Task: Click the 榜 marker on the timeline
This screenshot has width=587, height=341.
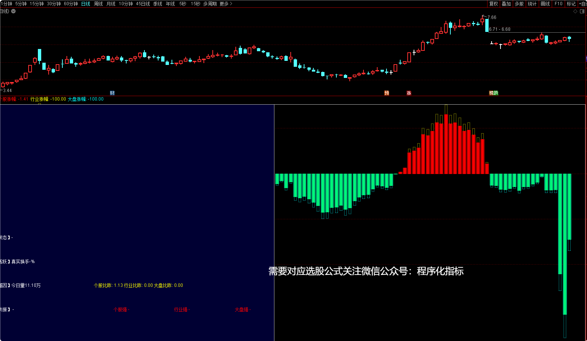Action: [x=492, y=93]
